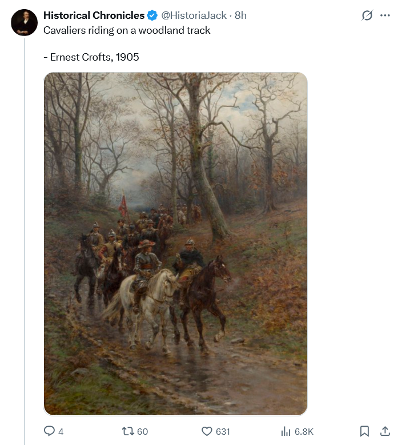Click the Historical Chronicles display name
Viewport: 402px width, 445px height.
click(x=94, y=15)
